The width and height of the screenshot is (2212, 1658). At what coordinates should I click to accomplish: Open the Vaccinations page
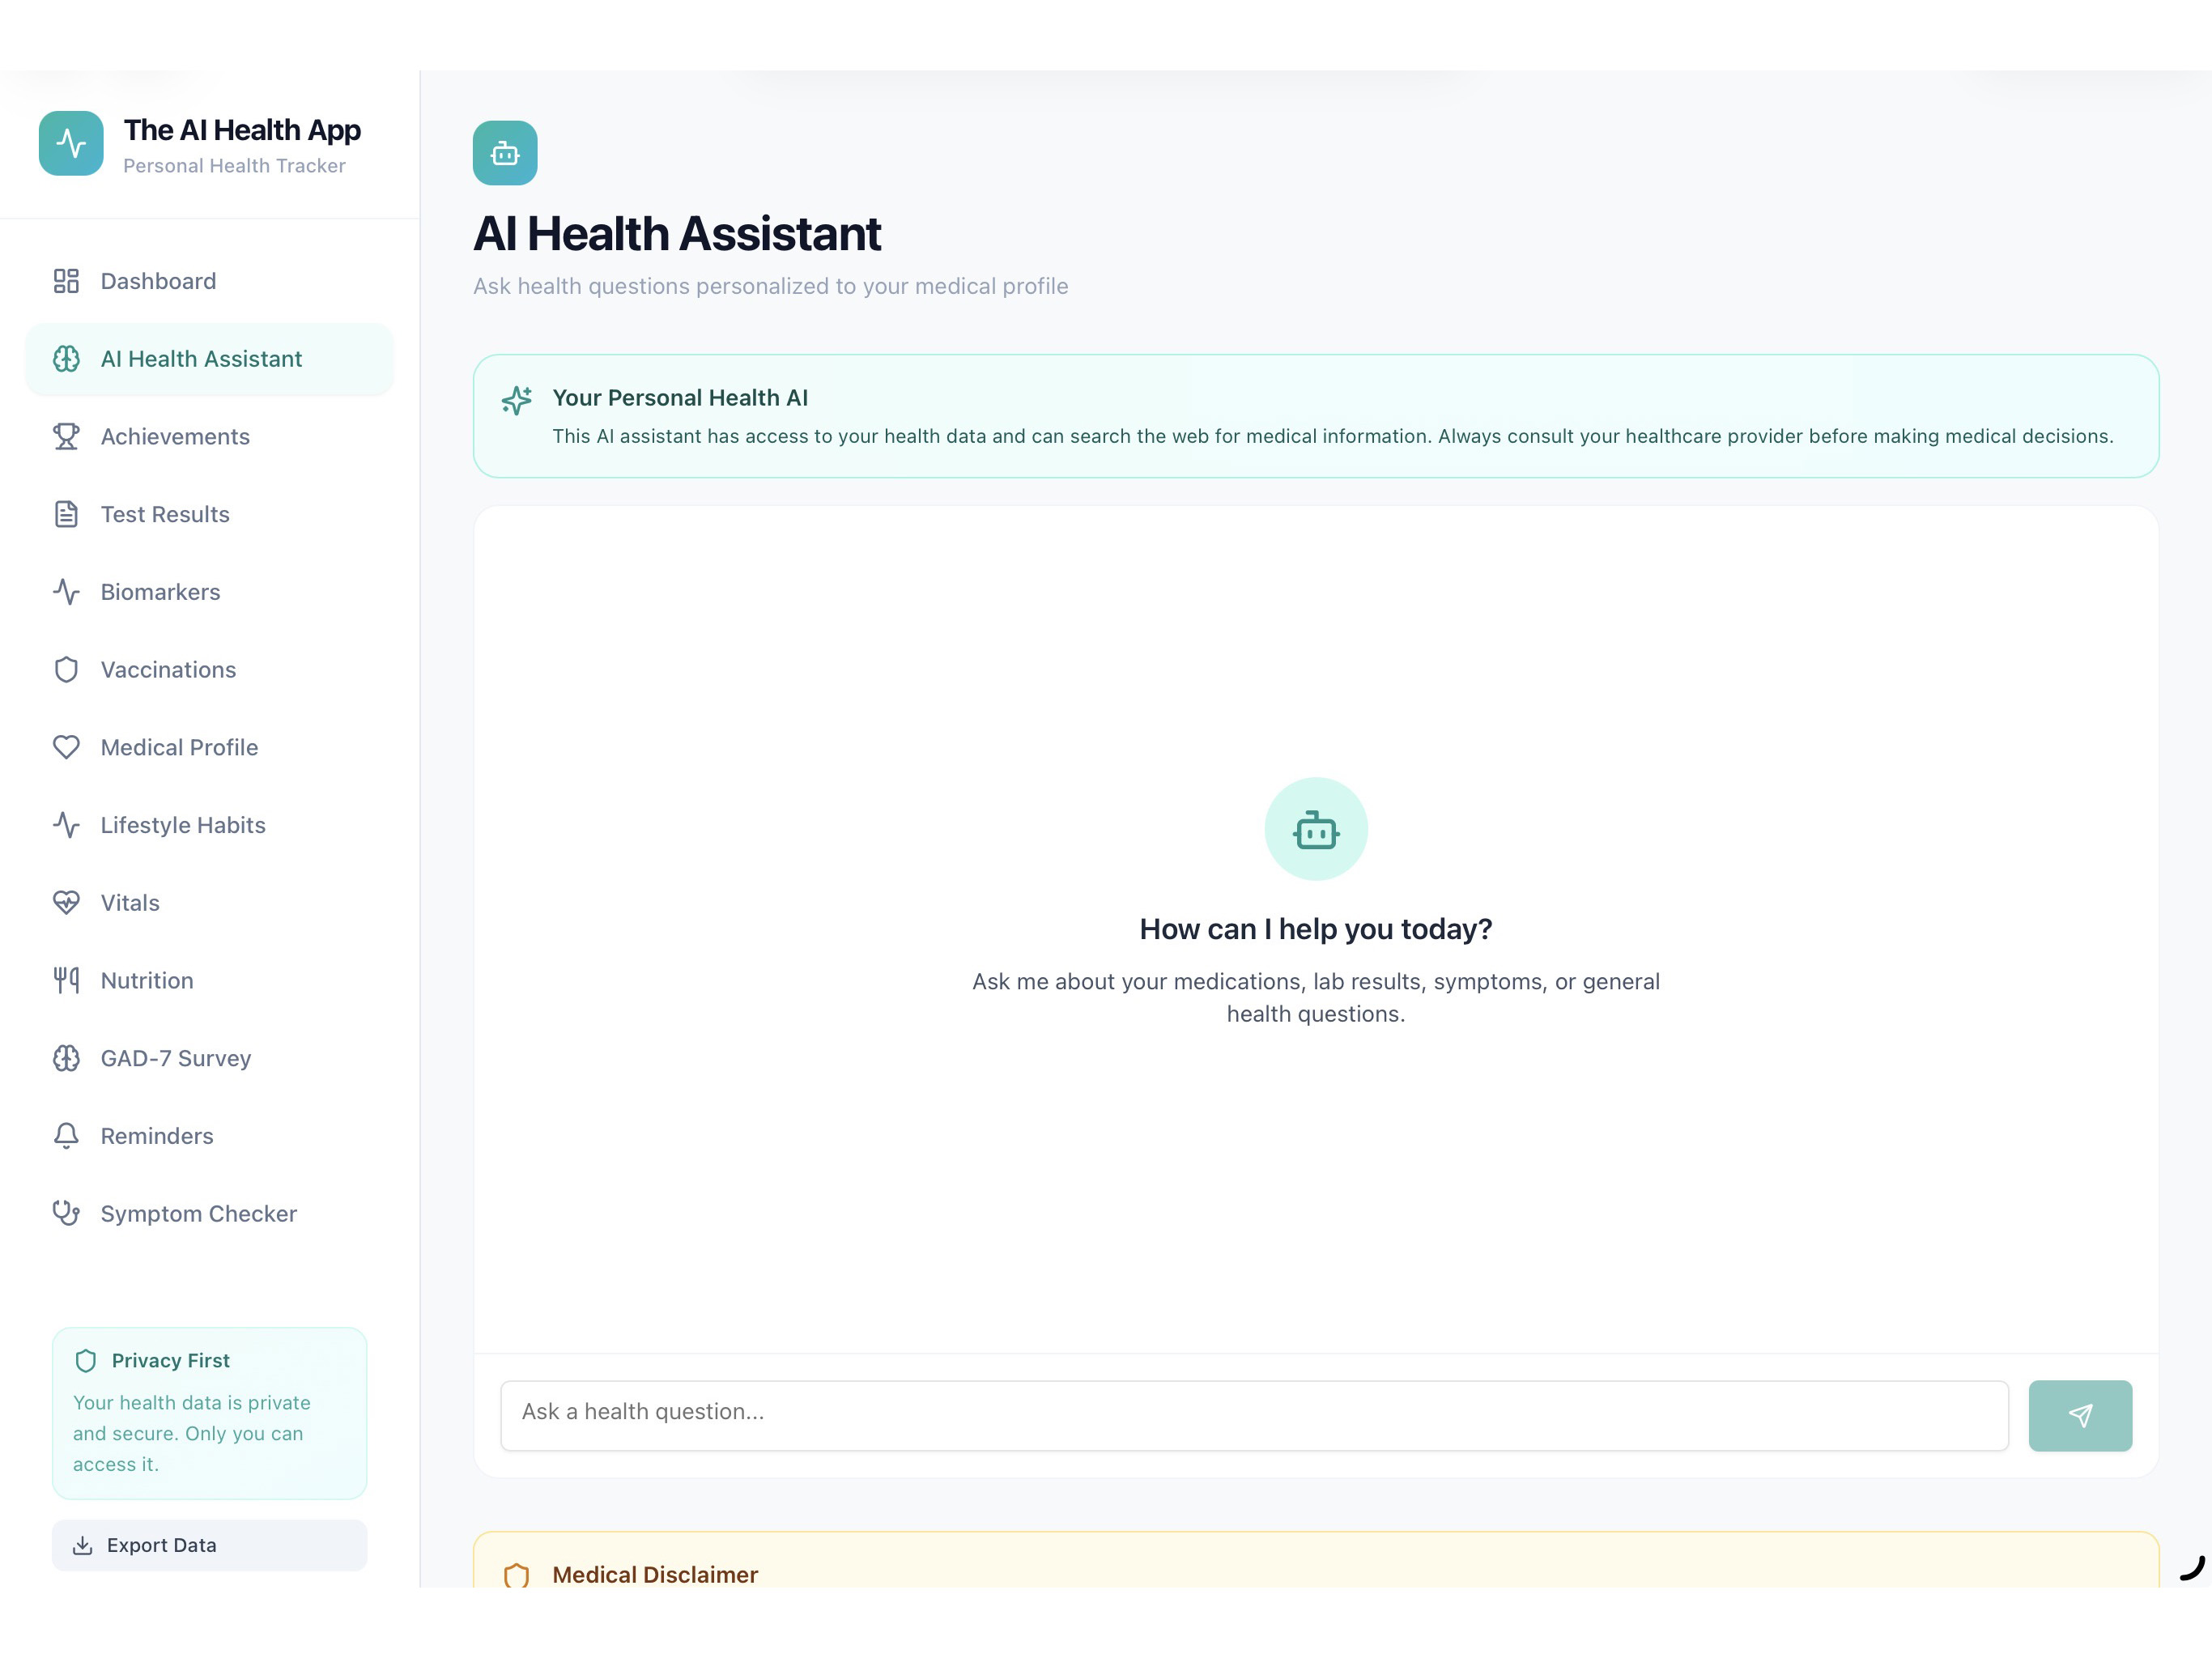point(209,670)
